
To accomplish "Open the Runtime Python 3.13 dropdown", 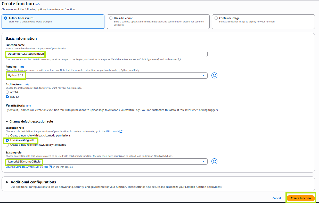I will click(106, 76).
